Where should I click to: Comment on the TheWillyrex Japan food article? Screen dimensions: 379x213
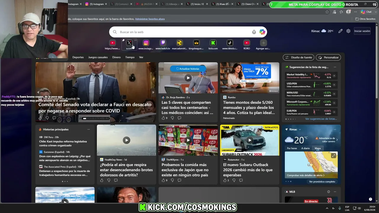[179, 180]
